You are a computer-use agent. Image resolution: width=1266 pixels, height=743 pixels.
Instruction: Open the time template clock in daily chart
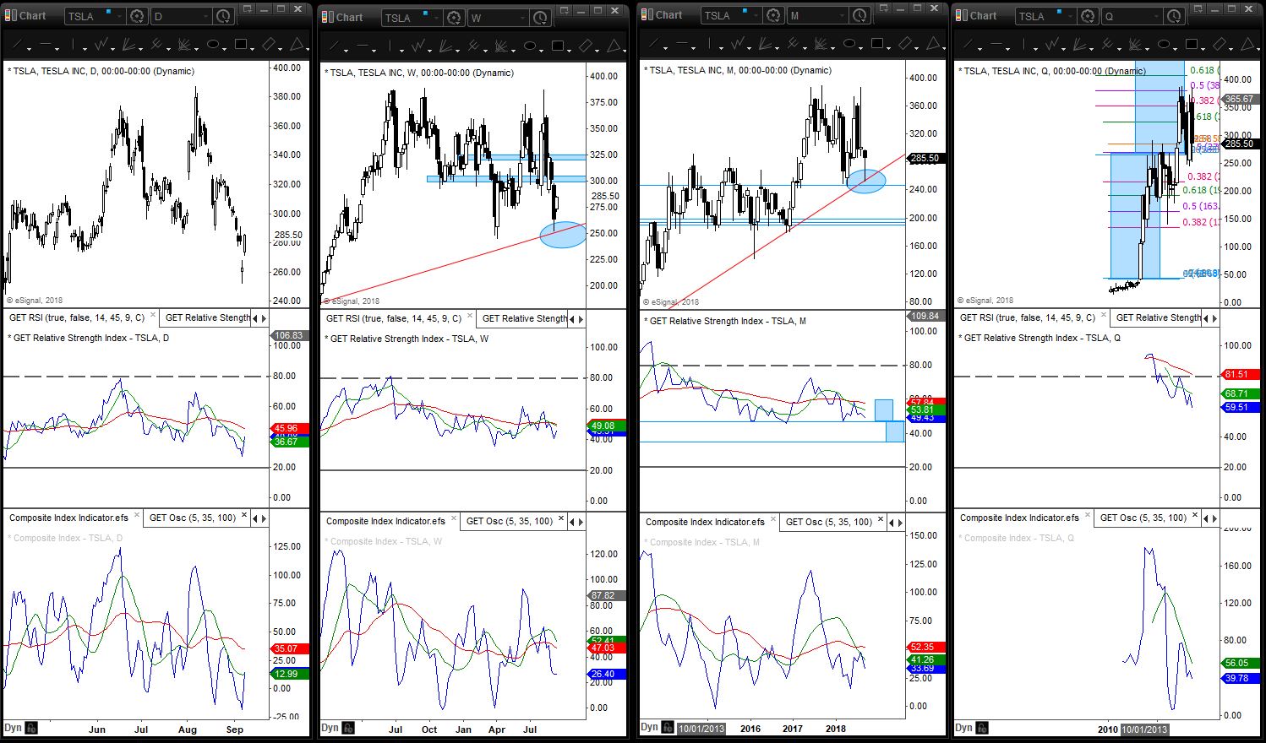223,16
